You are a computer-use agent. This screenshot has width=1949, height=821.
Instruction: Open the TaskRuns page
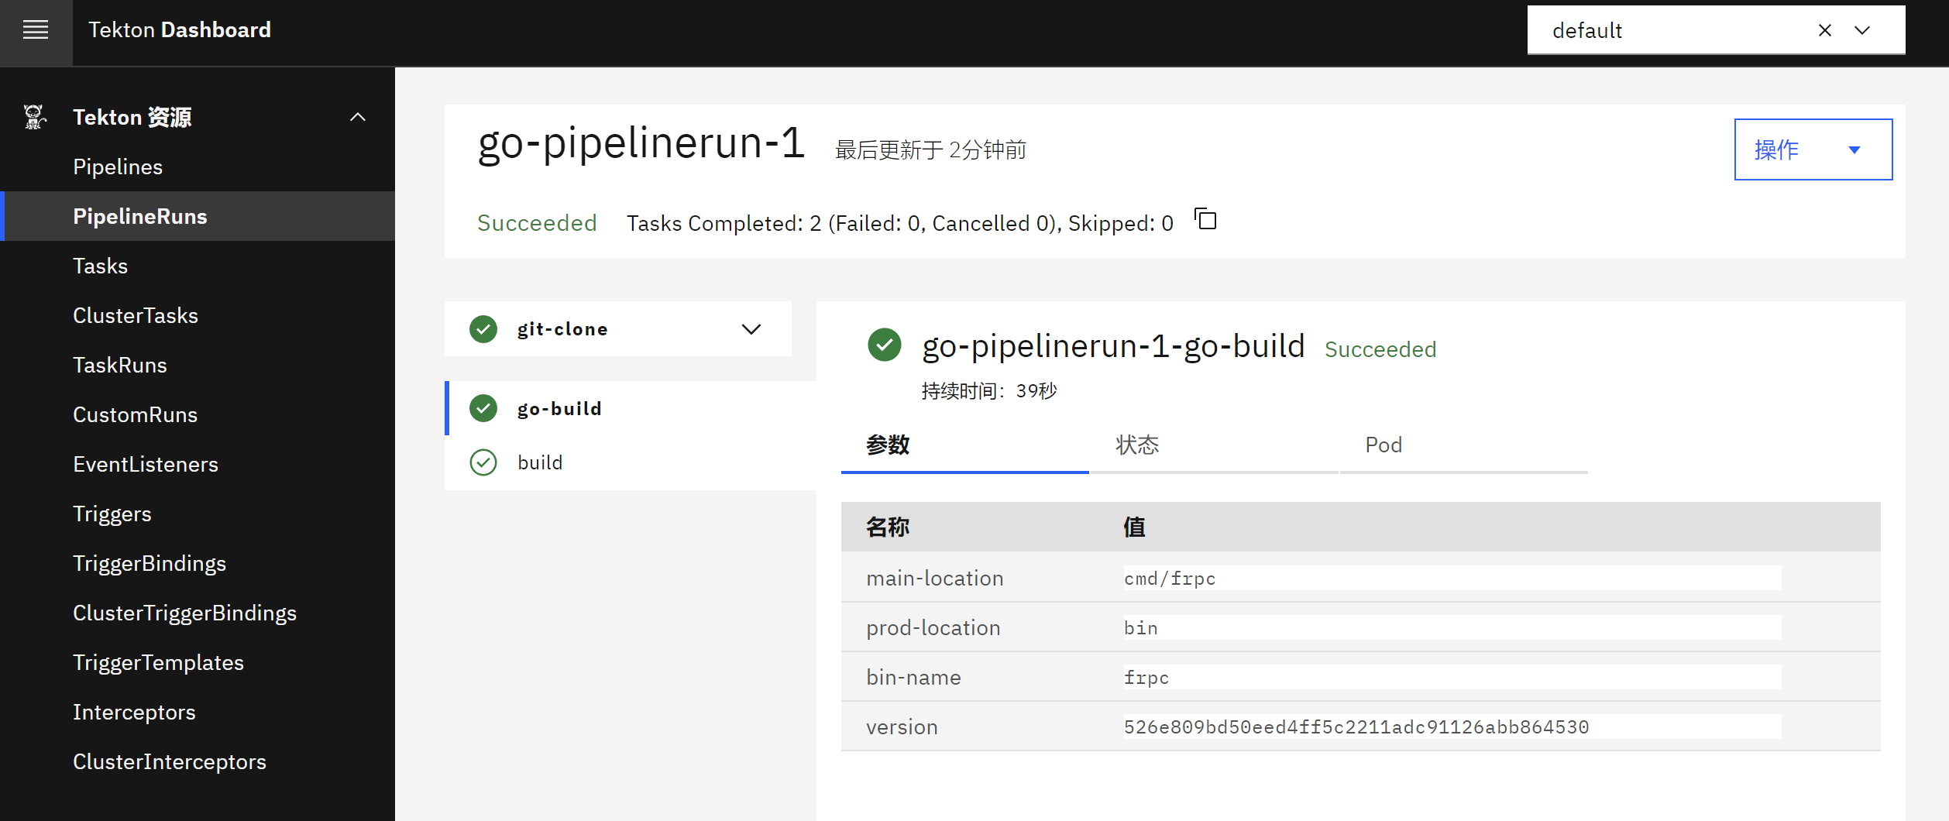coord(120,365)
